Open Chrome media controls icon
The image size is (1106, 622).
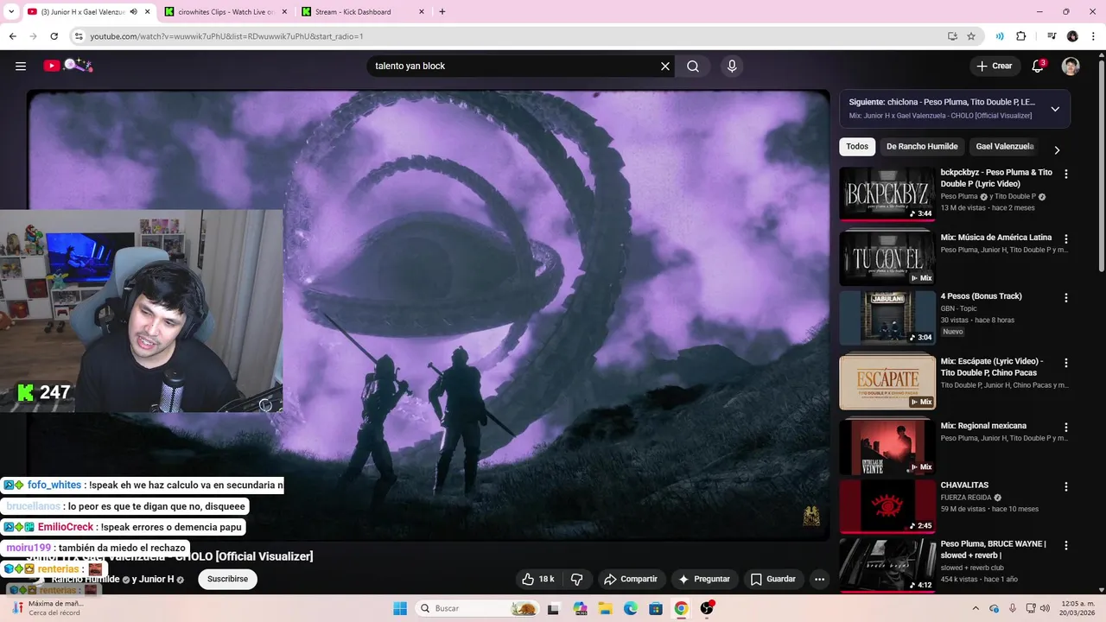click(x=1052, y=36)
